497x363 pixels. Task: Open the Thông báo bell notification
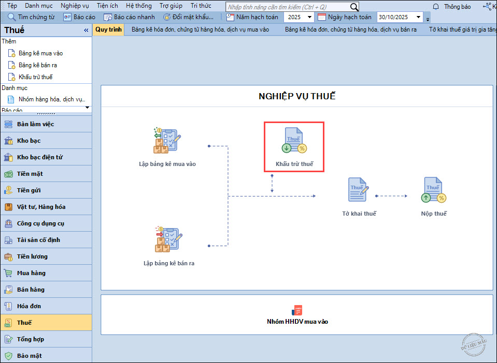coord(436,7)
